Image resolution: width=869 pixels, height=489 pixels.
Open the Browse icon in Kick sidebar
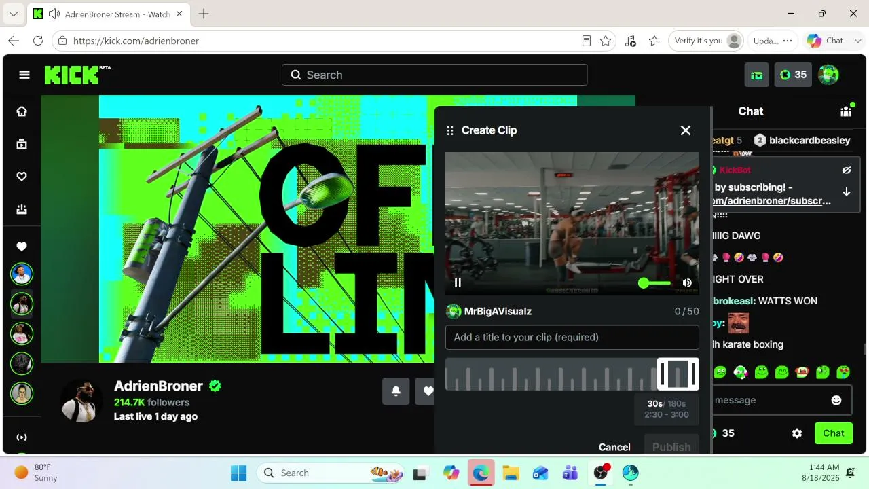(22, 144)
